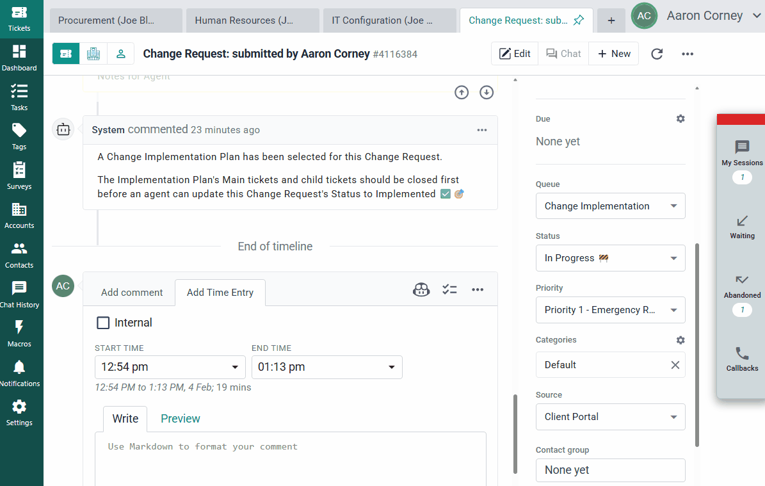Switch to the Preview tab
765x486 pixels.
(181, 419)
